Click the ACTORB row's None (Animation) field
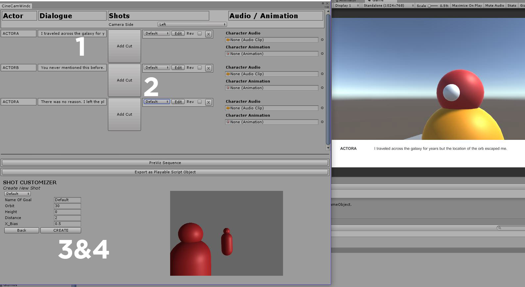 tap(272, 88)
